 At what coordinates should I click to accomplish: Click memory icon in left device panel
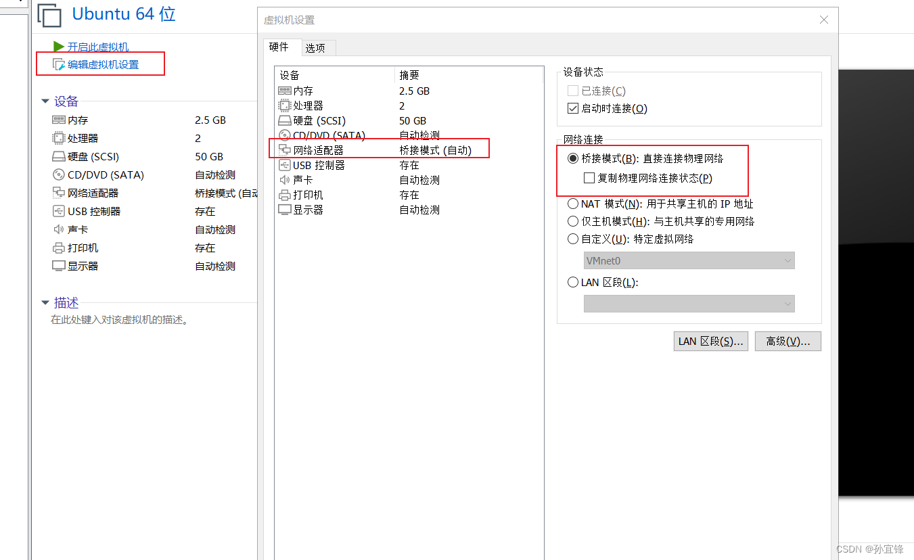click(58, 120)
